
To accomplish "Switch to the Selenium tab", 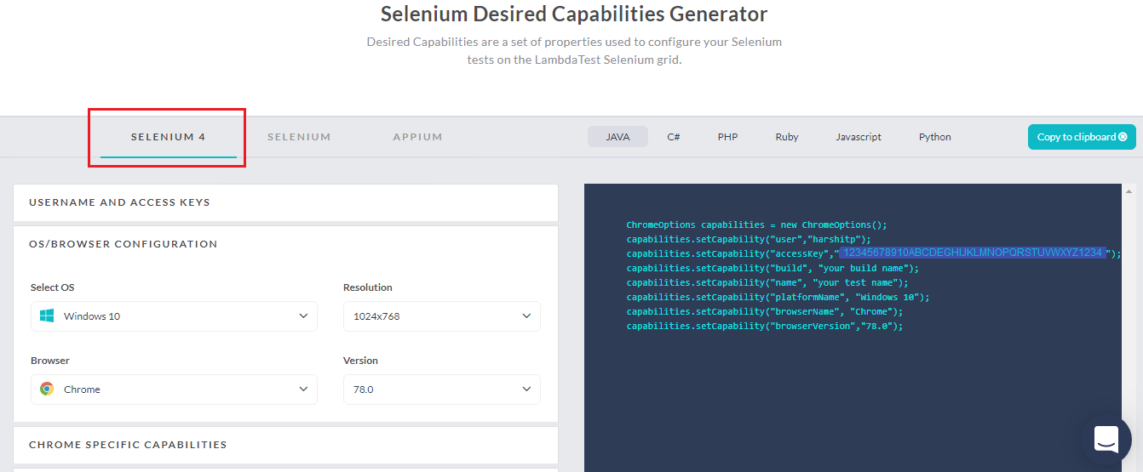I will [299, 137].
